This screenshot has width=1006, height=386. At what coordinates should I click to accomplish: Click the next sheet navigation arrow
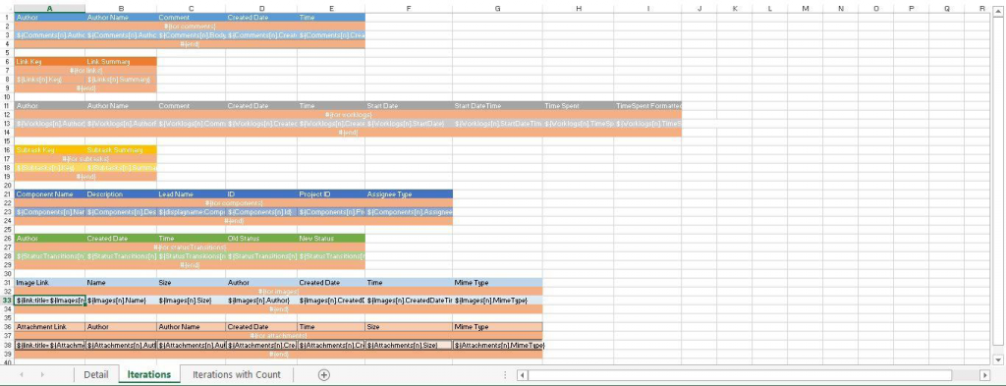43,375
